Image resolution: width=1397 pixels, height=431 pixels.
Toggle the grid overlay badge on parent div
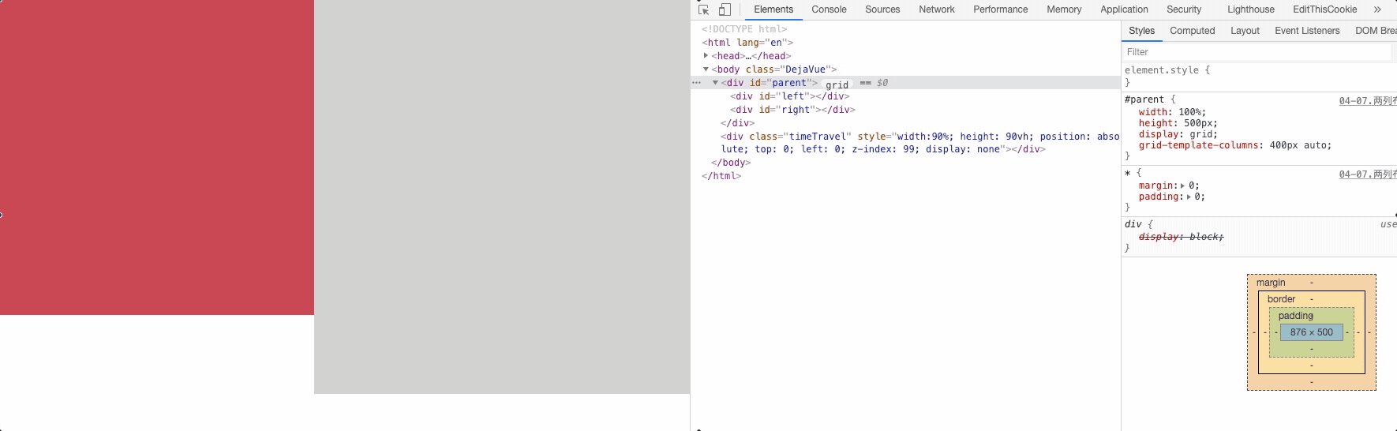coord(837,84)
